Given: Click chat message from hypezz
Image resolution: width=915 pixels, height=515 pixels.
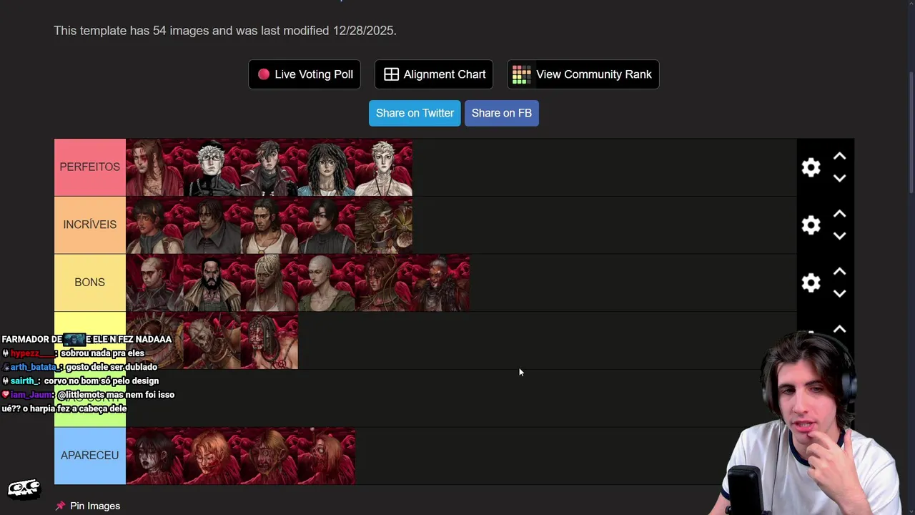Looking at the screenshot, I should tap(73, 353).
